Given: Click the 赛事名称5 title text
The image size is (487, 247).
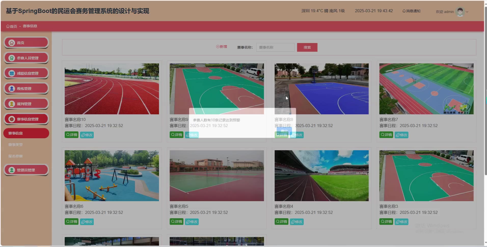Looking at the screenshot, I should [x=179, y=206].
